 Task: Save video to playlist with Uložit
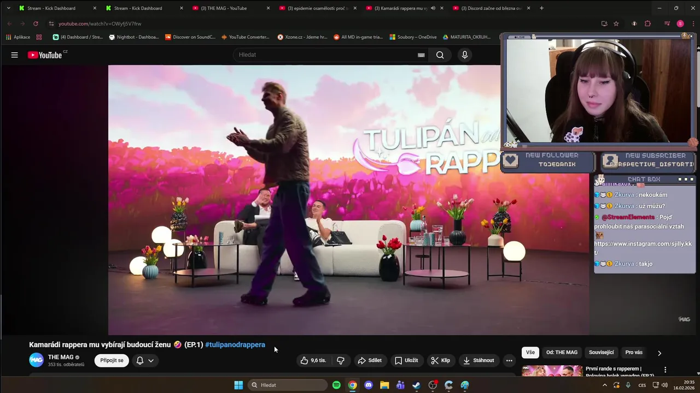click(406, 360)
